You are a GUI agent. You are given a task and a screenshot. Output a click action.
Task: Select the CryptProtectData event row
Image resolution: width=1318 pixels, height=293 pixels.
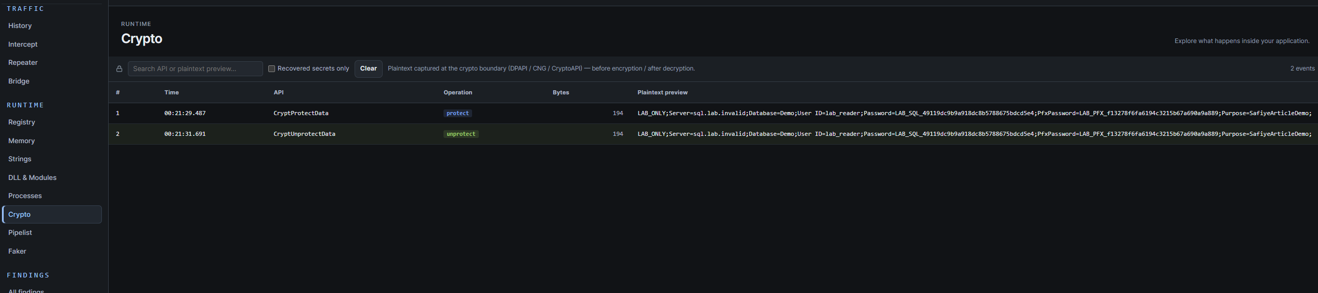click(713, 113)
